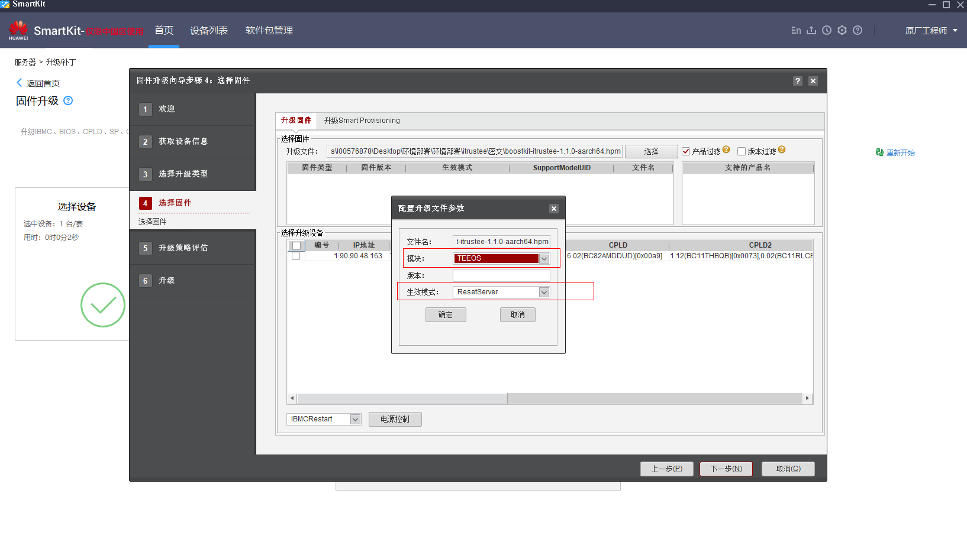
Task: Click the 服务器 breadcrumb
Action: (25, 62)
